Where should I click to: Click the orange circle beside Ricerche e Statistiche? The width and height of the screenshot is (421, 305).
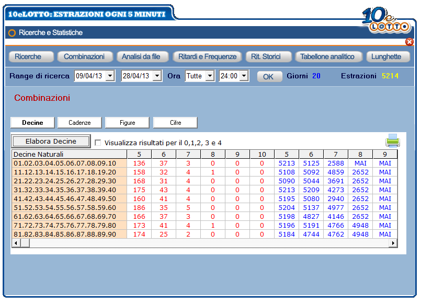point(12,33)
